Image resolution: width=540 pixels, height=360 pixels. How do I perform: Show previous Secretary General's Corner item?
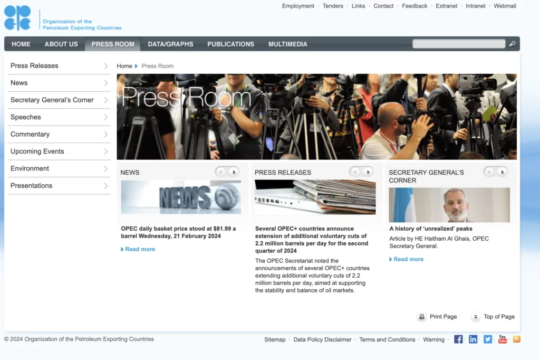point(489,172)
